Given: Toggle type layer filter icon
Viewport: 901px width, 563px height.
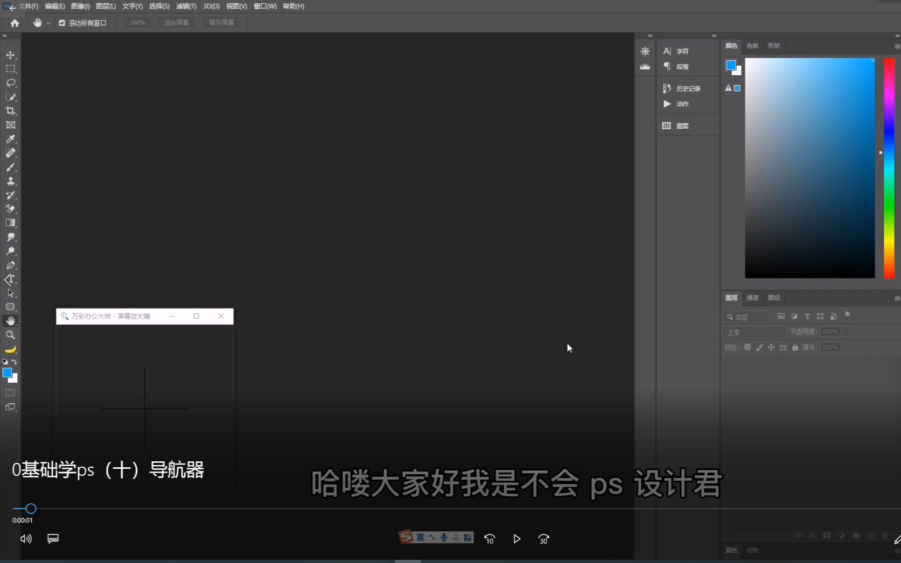Looking at the screenshot, I should 807,316.
